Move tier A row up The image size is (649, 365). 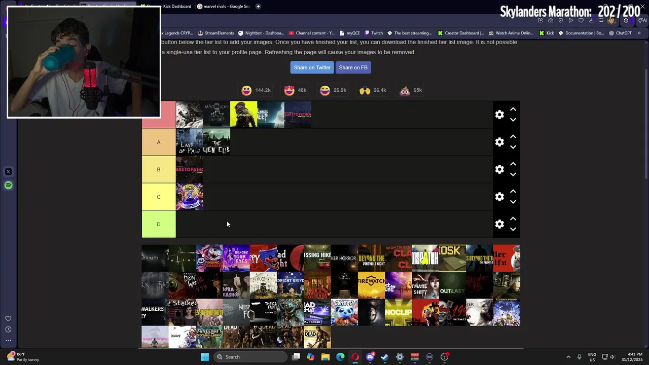point(513,136)
